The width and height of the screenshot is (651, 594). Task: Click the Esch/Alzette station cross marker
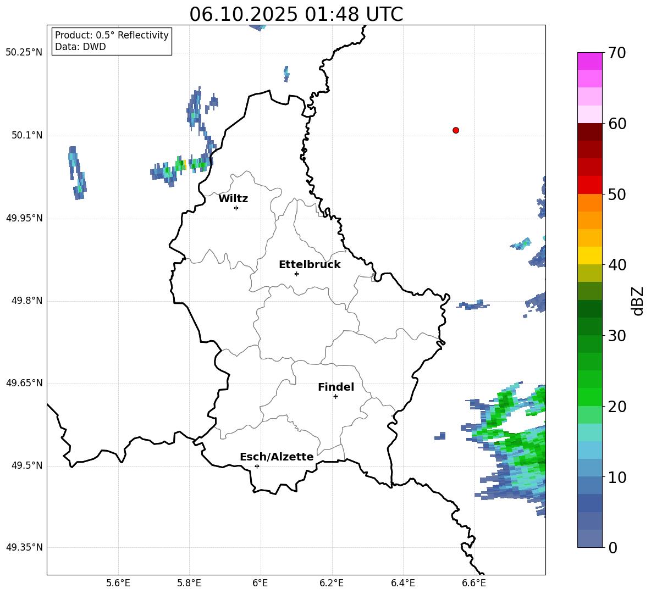(x=257, y=466)
